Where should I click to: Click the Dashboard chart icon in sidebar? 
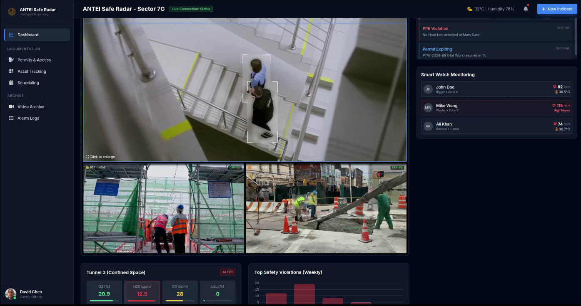point(11,35)
